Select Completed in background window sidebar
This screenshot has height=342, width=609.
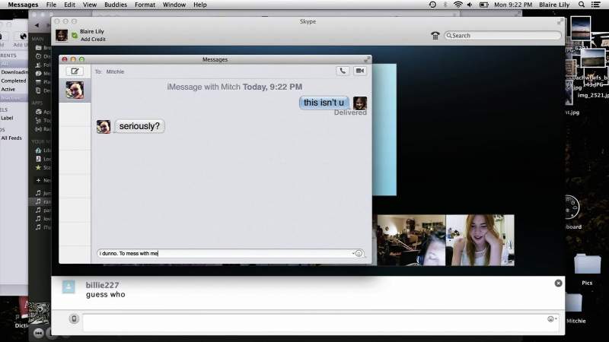point(14,81)
